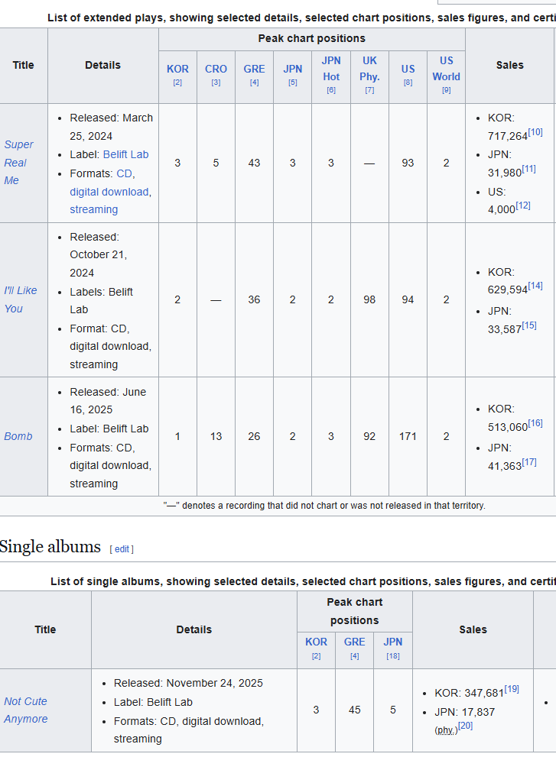
Task: Click JPN column header in extended plays table
Action: (292, 69)
